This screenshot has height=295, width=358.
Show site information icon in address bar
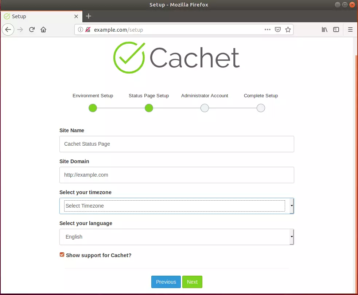pos(80,29)
